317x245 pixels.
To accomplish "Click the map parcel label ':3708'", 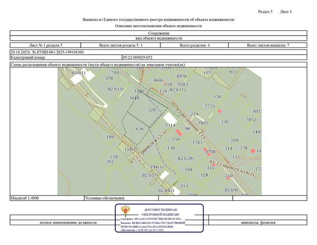I will point(210,151).
